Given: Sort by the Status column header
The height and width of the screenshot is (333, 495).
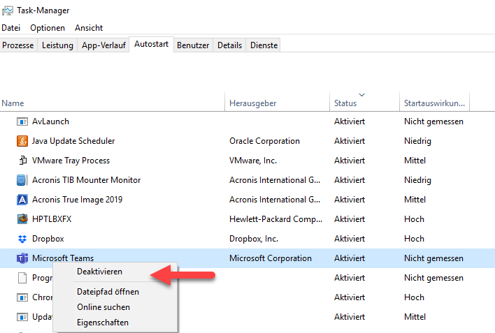Looking at the screenshot, I should (x=345, y=103).
